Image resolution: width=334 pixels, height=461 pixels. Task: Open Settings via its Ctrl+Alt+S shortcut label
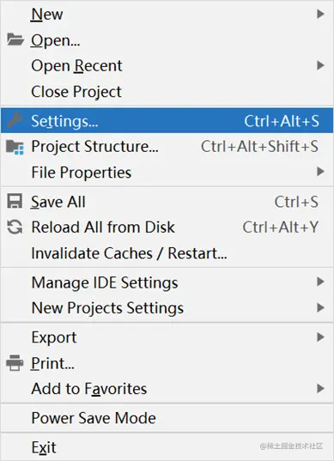point(282,121)
